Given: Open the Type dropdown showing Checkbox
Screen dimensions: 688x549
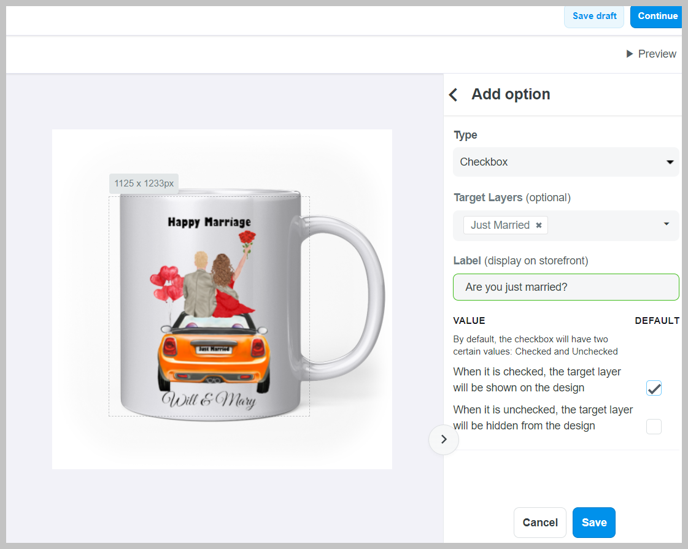Looking at the screenshot, I should click(565, 162).
